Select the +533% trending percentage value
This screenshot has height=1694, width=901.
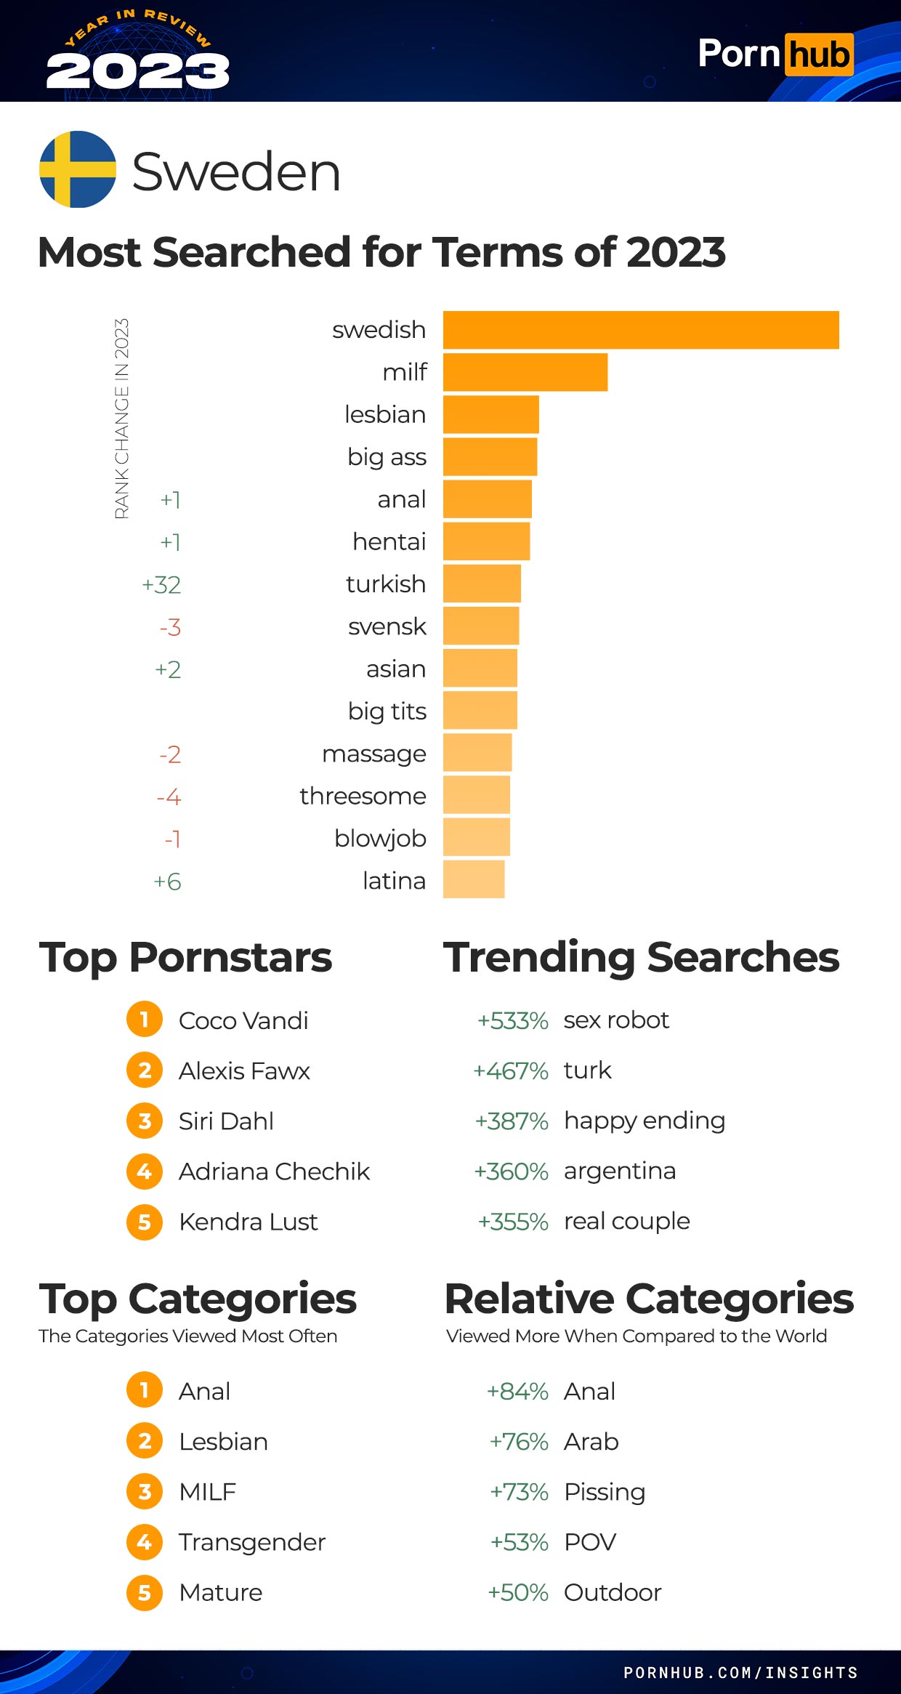(x=512, y=1020)
